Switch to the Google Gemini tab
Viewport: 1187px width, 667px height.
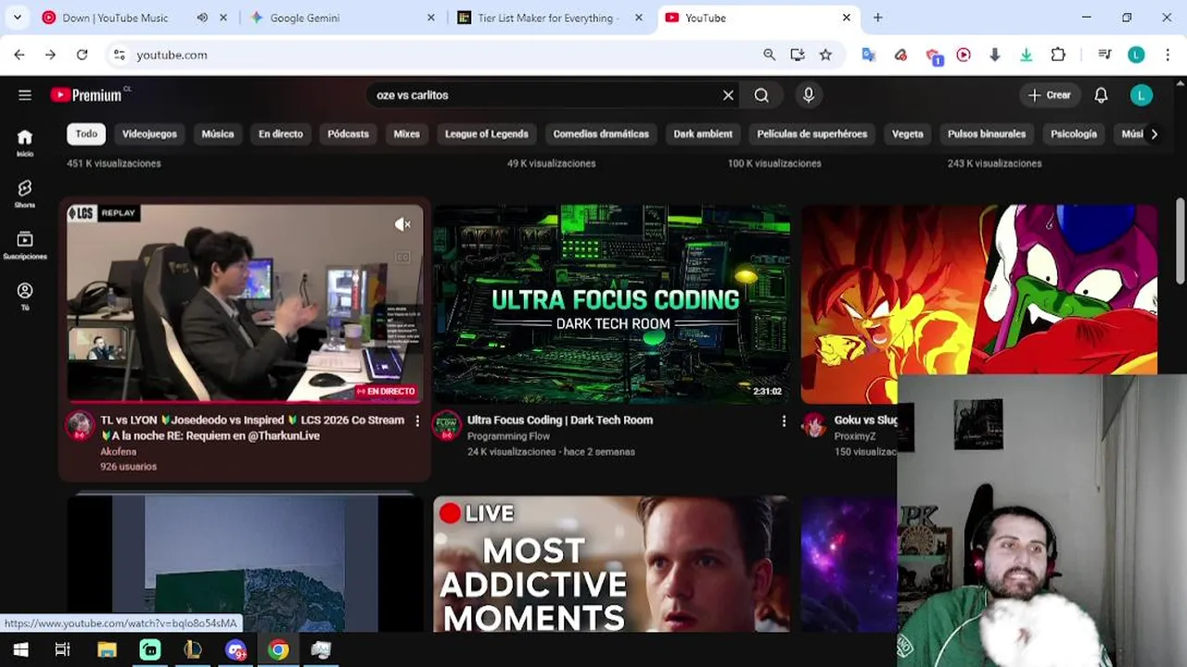[x=340, y=18]
